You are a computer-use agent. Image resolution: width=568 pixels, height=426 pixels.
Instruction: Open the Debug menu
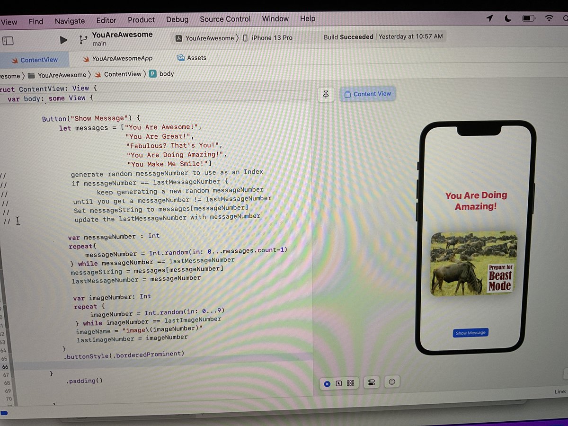[177, 19]
